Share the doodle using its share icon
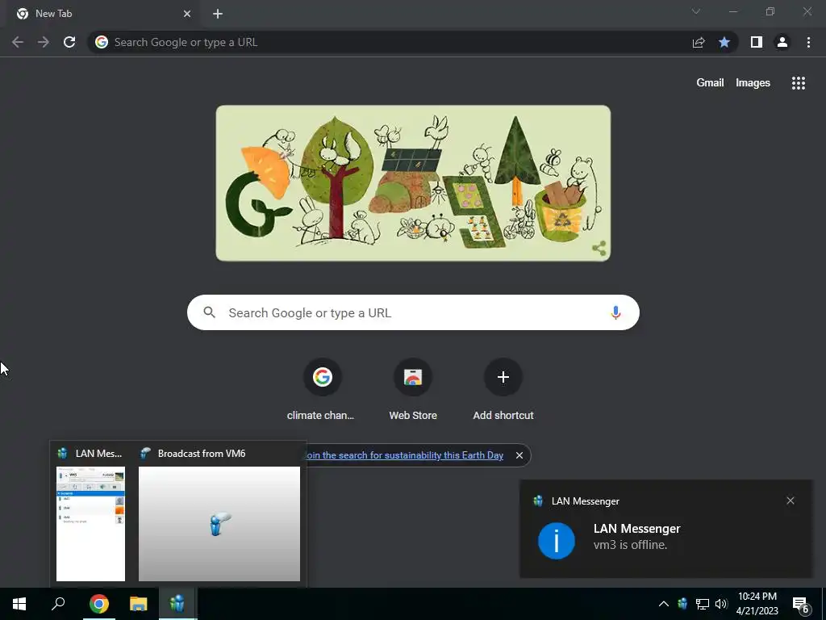 [x=599, y=249]
